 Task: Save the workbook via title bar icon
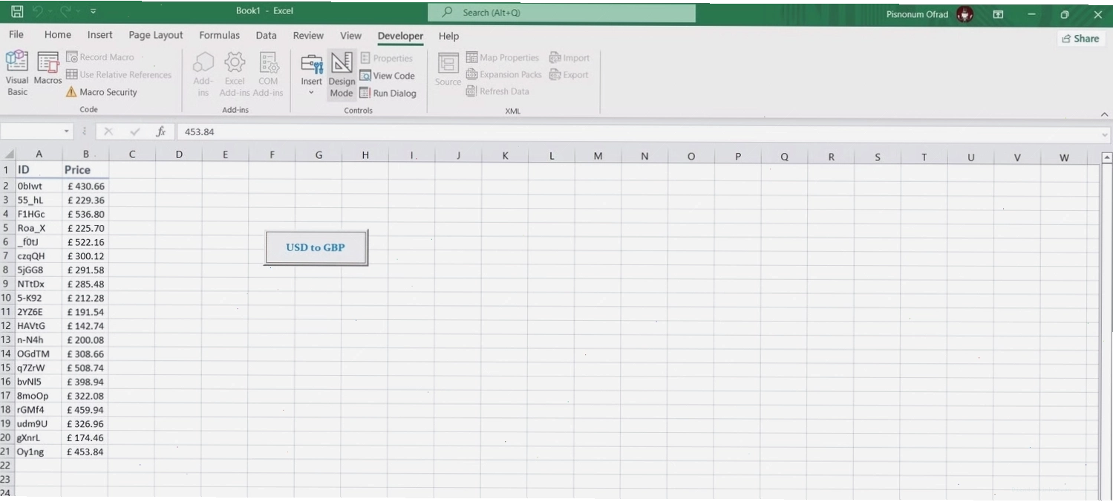(17, 12)
